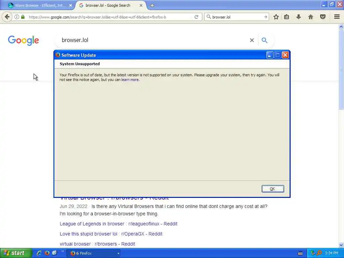
Task: Go to Home page icon
Action: (x=311, y=17)
